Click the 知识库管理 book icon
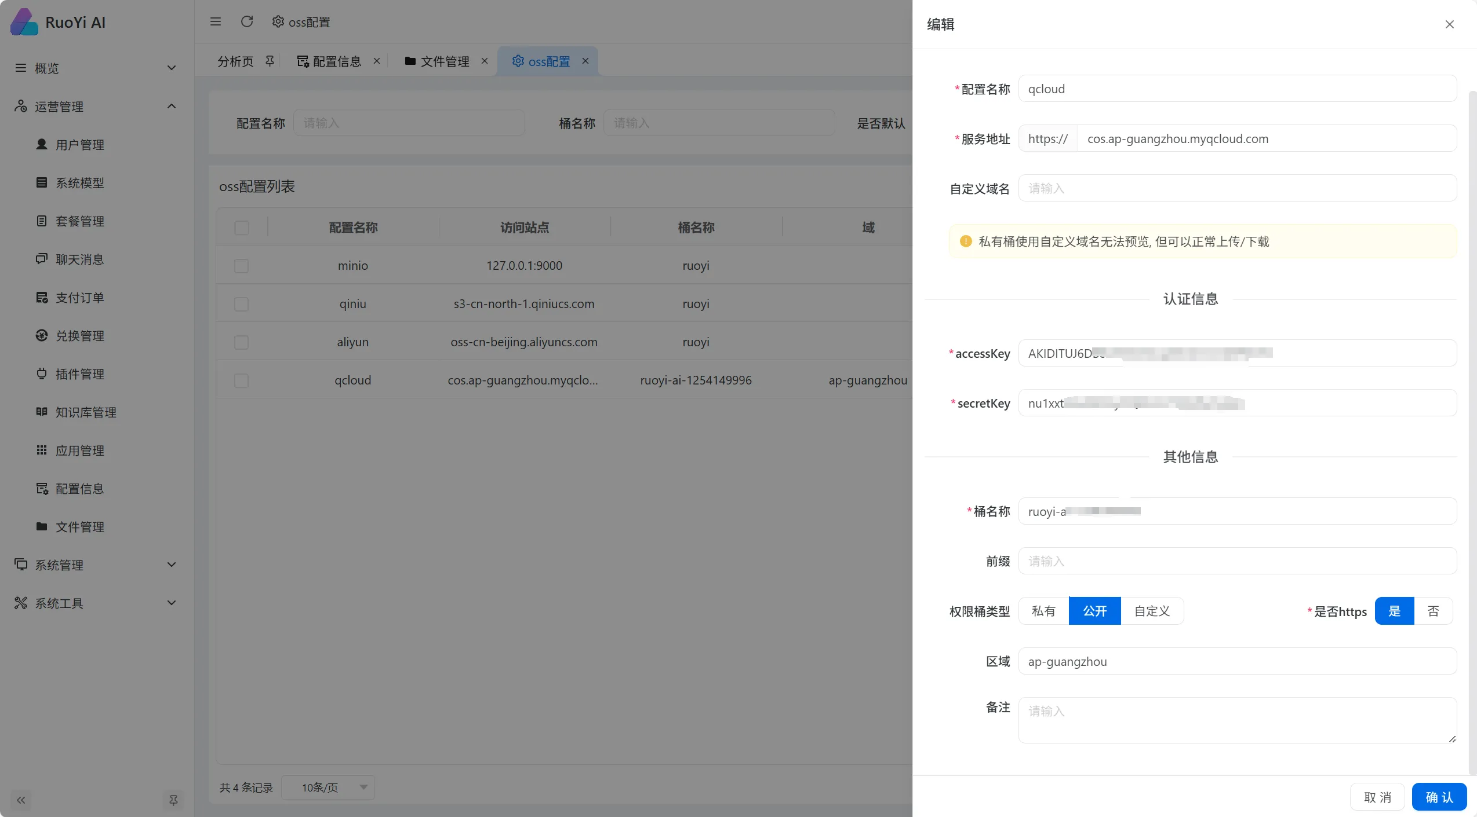This screenshot has height=817, width=1477. [42, 412]
